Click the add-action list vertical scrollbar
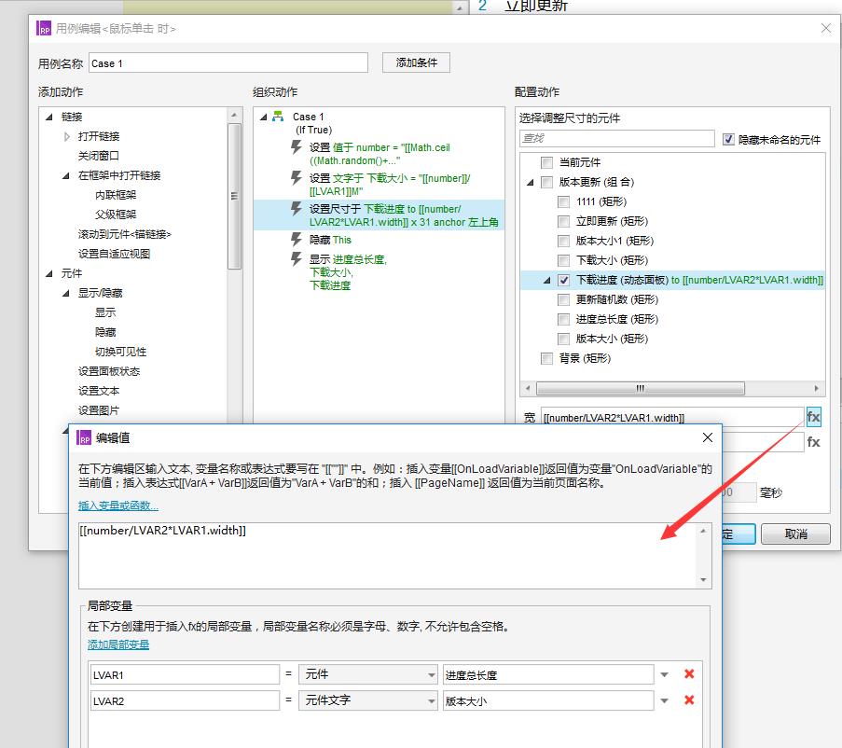The image size is (842, 748). click(234, 196)
